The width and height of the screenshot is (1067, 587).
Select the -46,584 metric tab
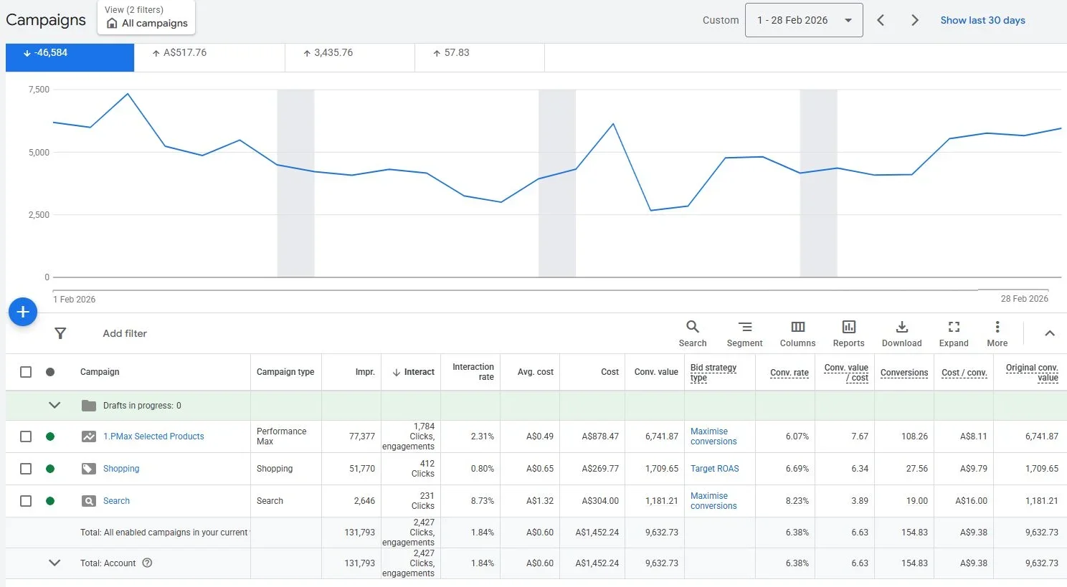tap(69, 52)
